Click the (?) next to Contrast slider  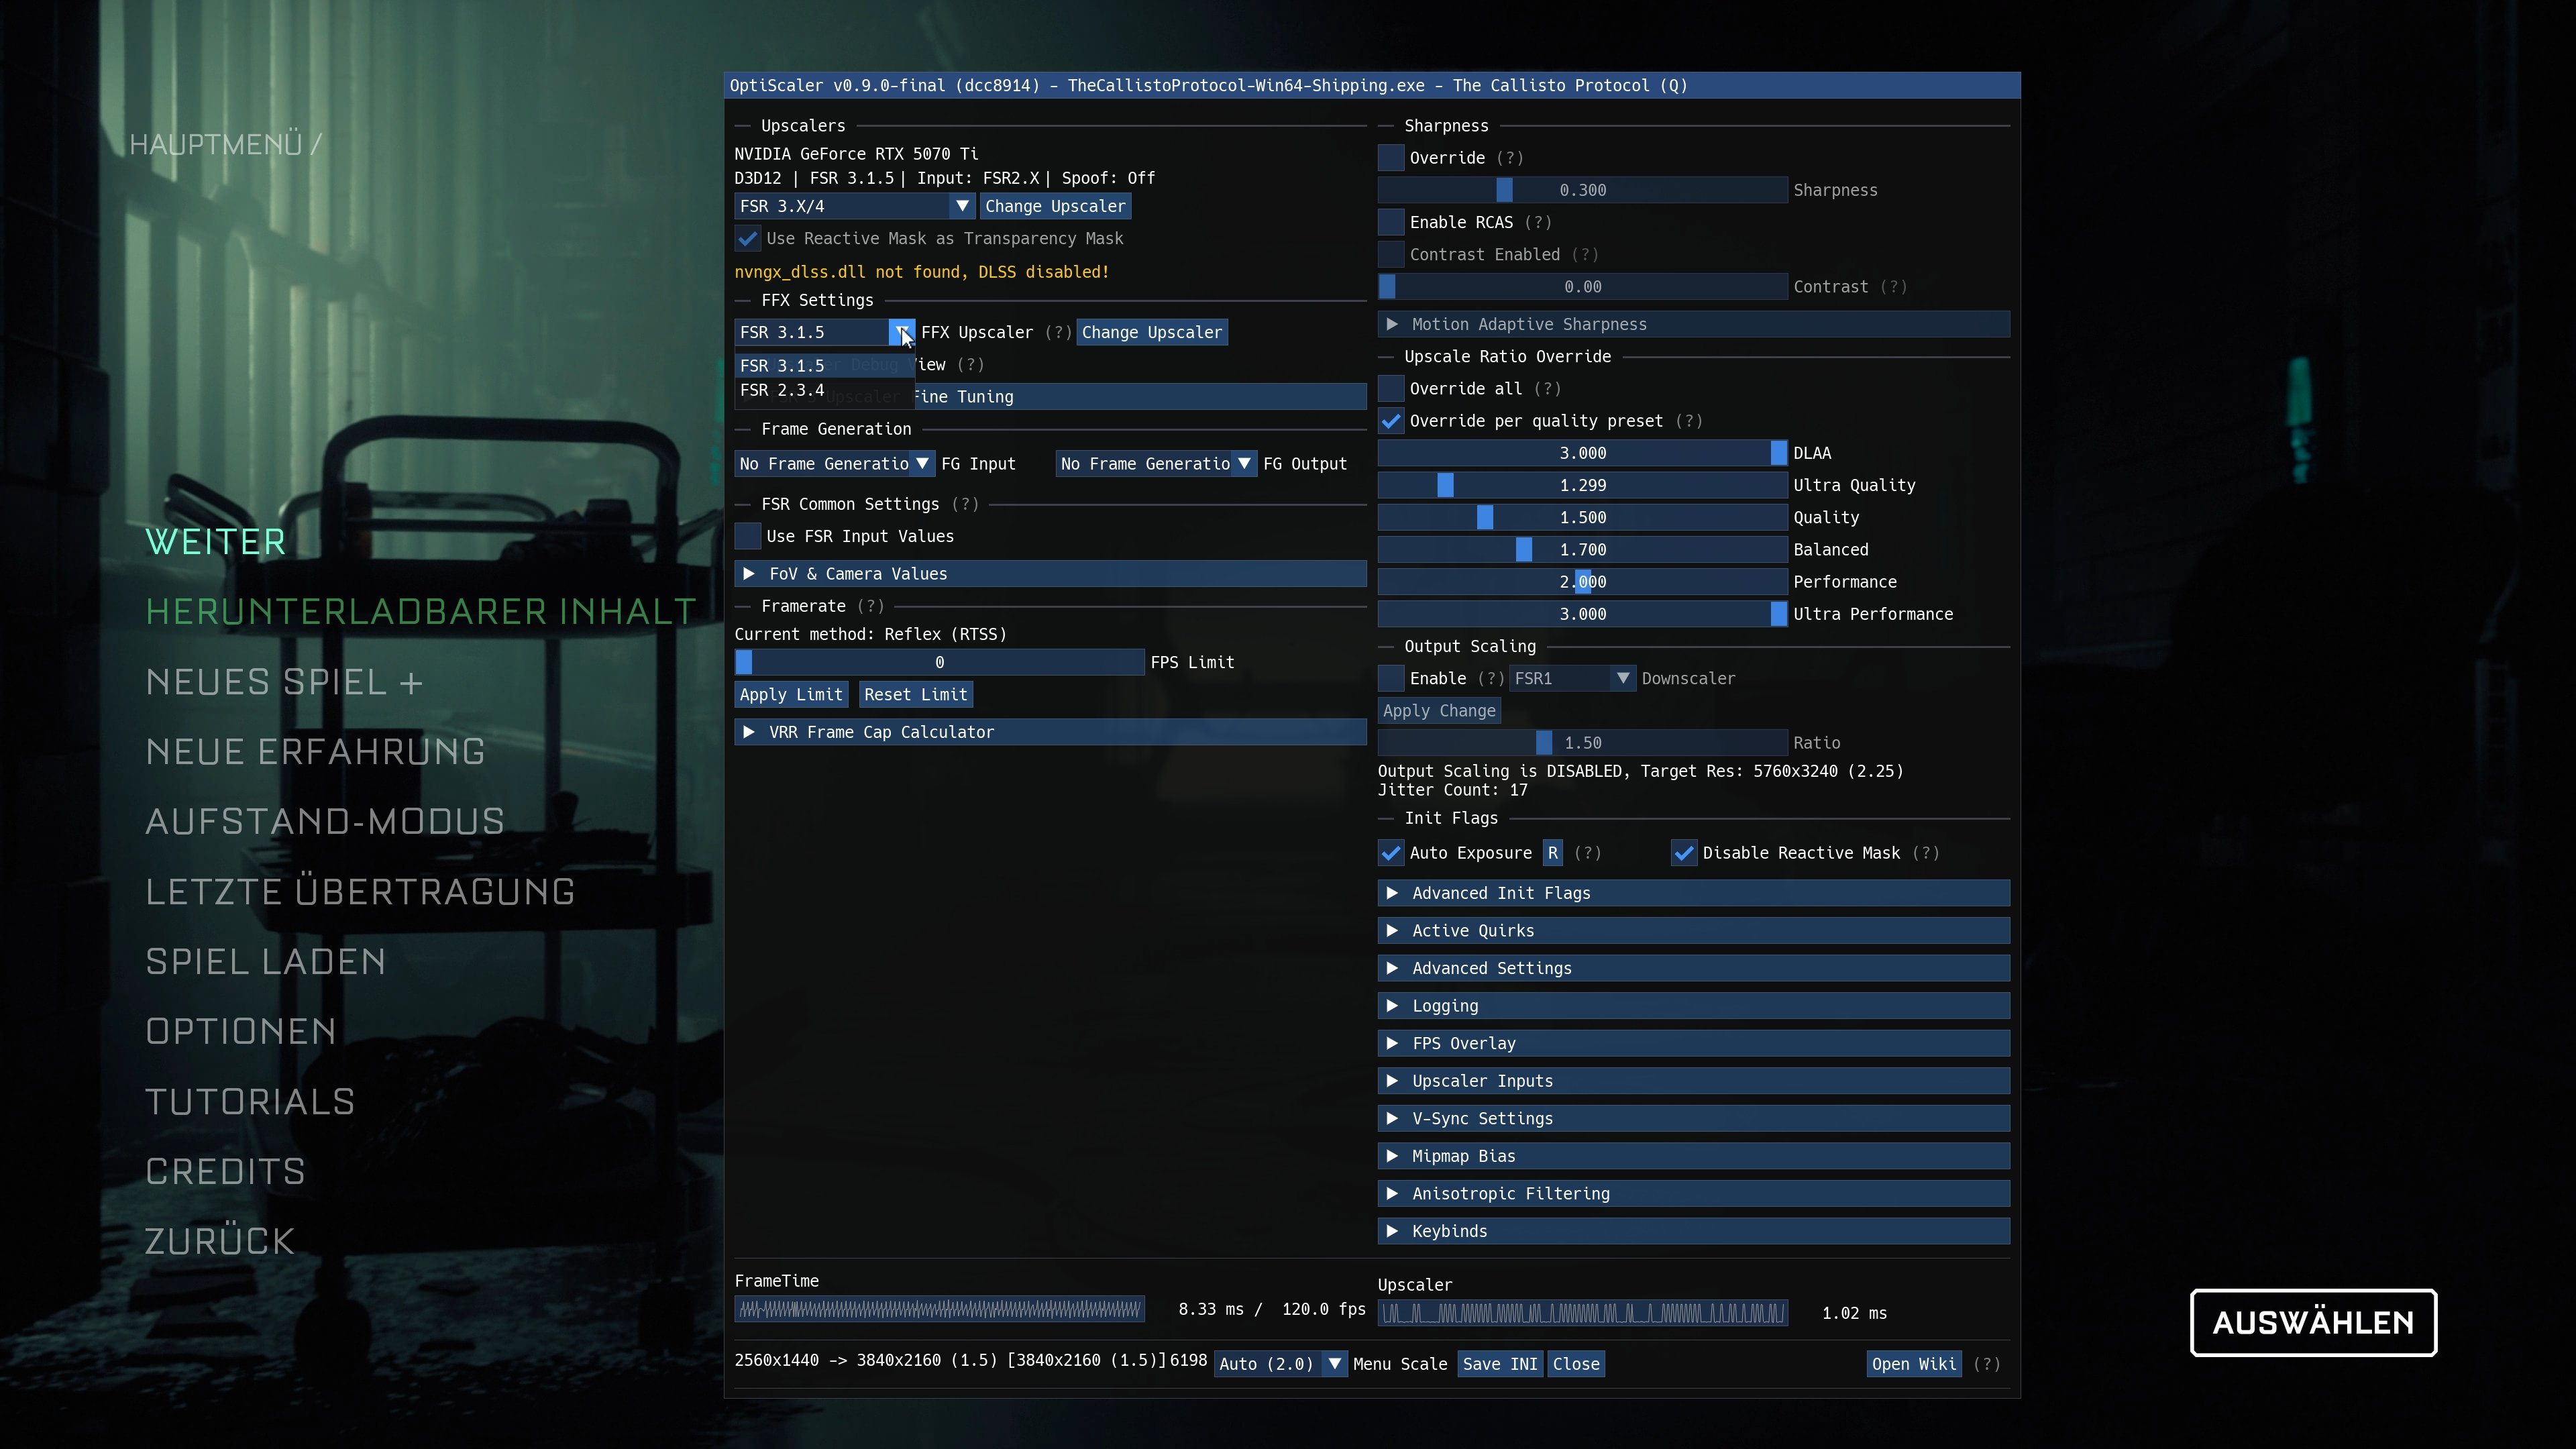point(1893,287)
